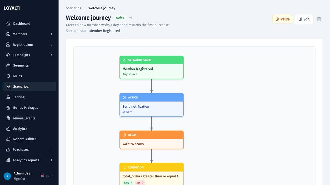The height and width of the screenshot is (185, 330).
Task: Go to Segments page
Action: point(29,65)
